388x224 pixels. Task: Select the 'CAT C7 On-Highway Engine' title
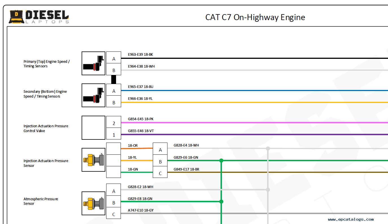[x=255, y=17]
